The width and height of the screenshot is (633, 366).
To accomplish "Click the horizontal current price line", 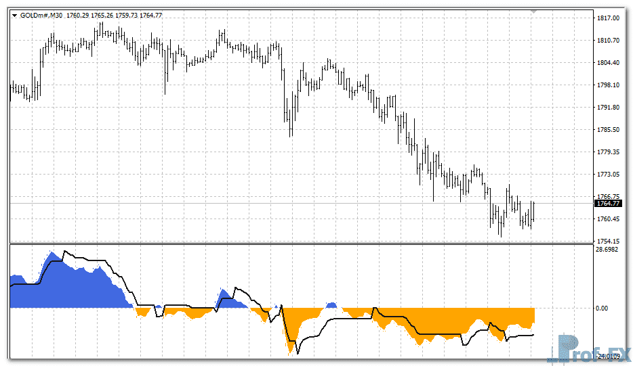I will pyautogui.click(x=203, y=203).
